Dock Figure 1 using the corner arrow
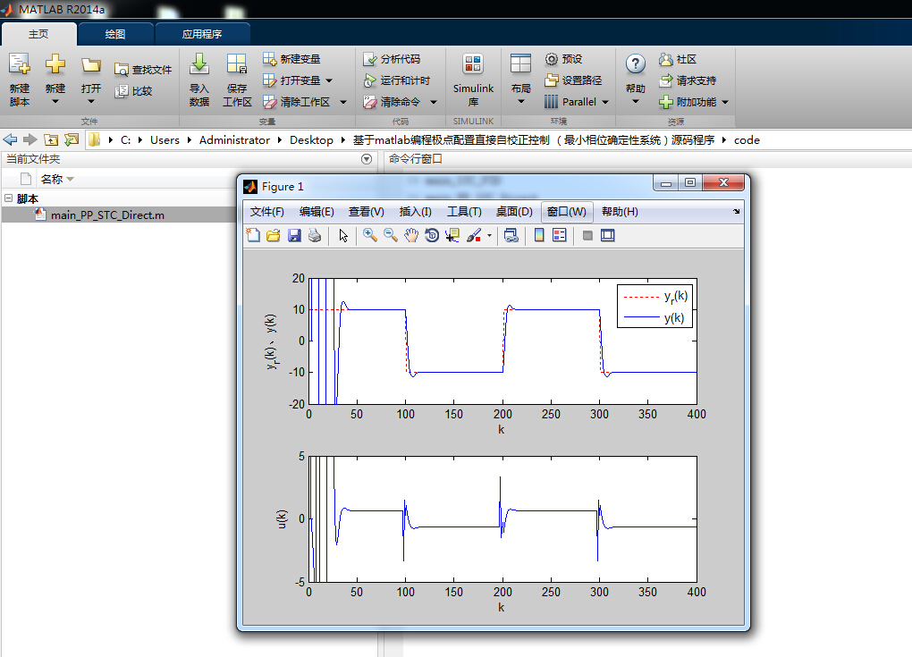 coord(737,212)
